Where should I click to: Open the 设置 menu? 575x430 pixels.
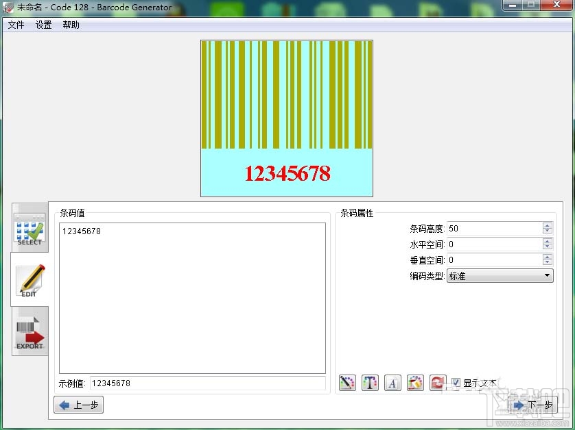(x=43, y=25)
